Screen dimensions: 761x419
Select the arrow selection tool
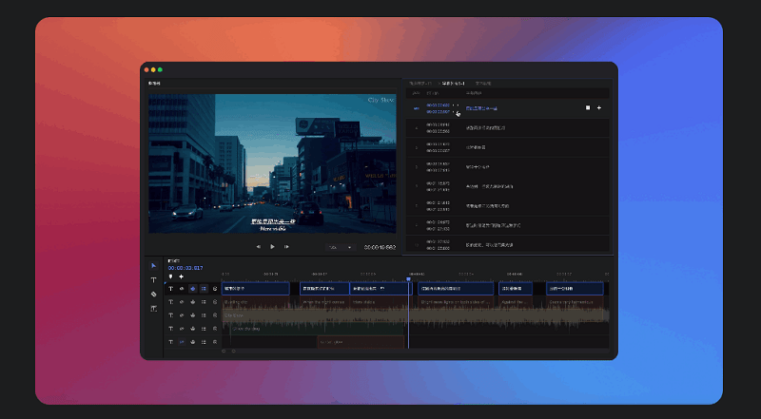[x=154, y=266]
